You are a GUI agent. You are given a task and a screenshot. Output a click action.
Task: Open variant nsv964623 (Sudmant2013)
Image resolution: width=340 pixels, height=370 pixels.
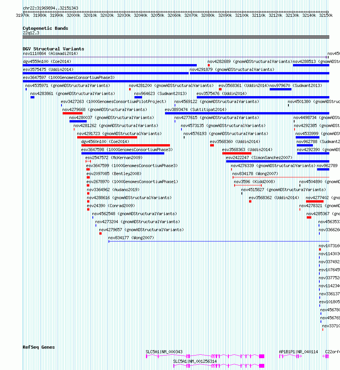tap(160, 94)
